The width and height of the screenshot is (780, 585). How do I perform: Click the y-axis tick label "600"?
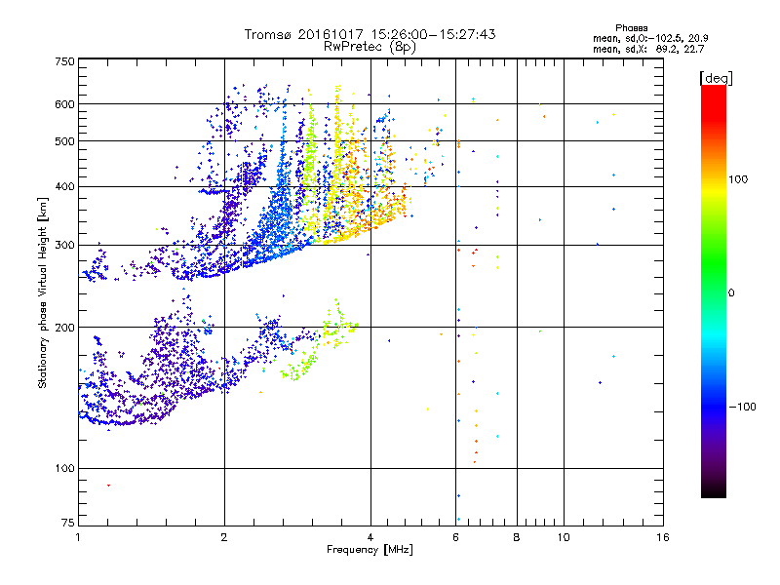64,104
